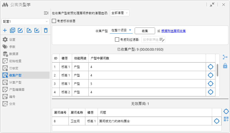Enable 考虑标准楼层 checkbox
Image resolution: width=230 pixels, height=133 pixels.
pos(54,21)
